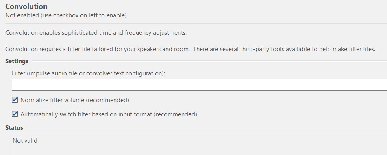Click the 'sophisticated time and frequency adjustments' sentence
The width and height of the screenshot is (387, 155).
point(124,33)
